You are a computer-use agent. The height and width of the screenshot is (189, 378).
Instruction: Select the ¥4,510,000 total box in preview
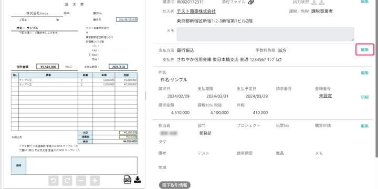click(47, 67)
